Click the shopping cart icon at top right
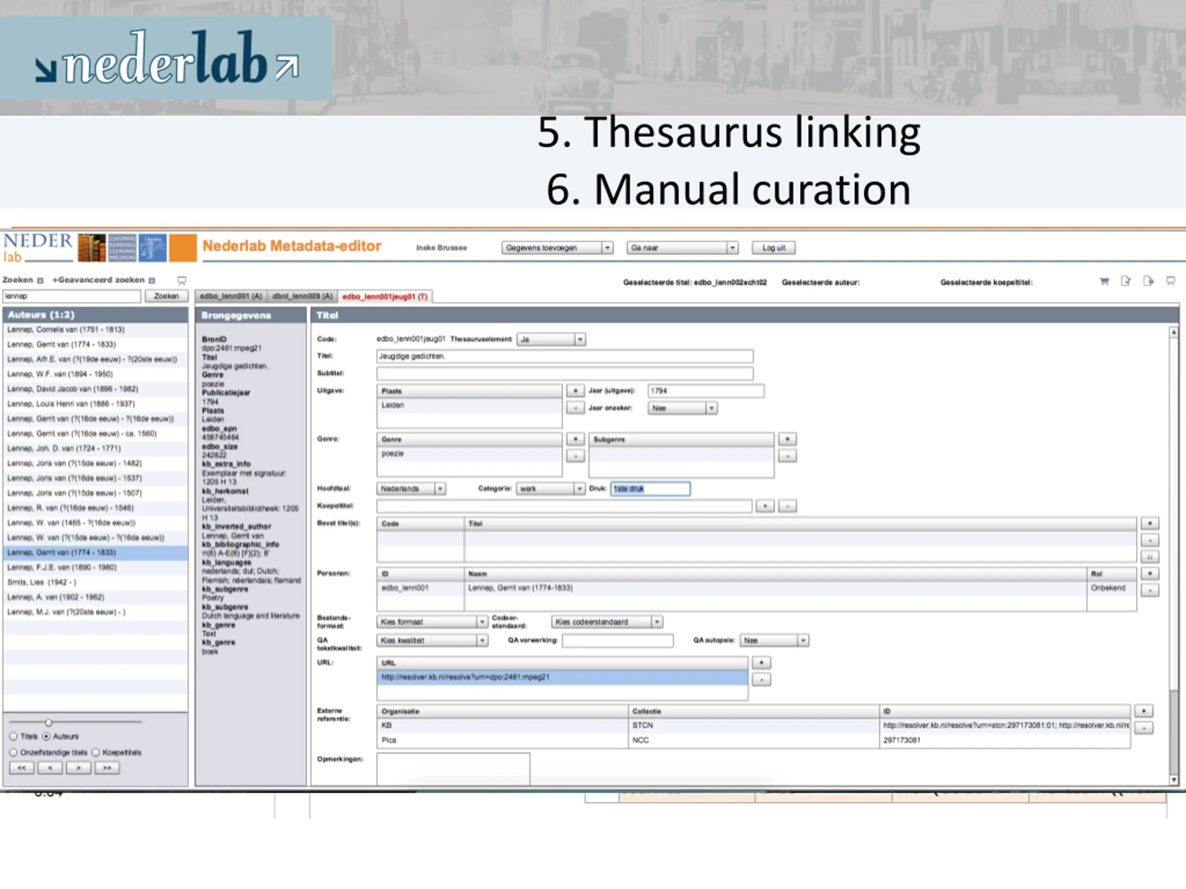The image size is (1186, 889). (1104, 282)
